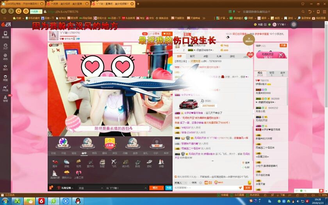Click the volume speaker in system tray
This screenshot has width=328, height=205.
point(298,201)
